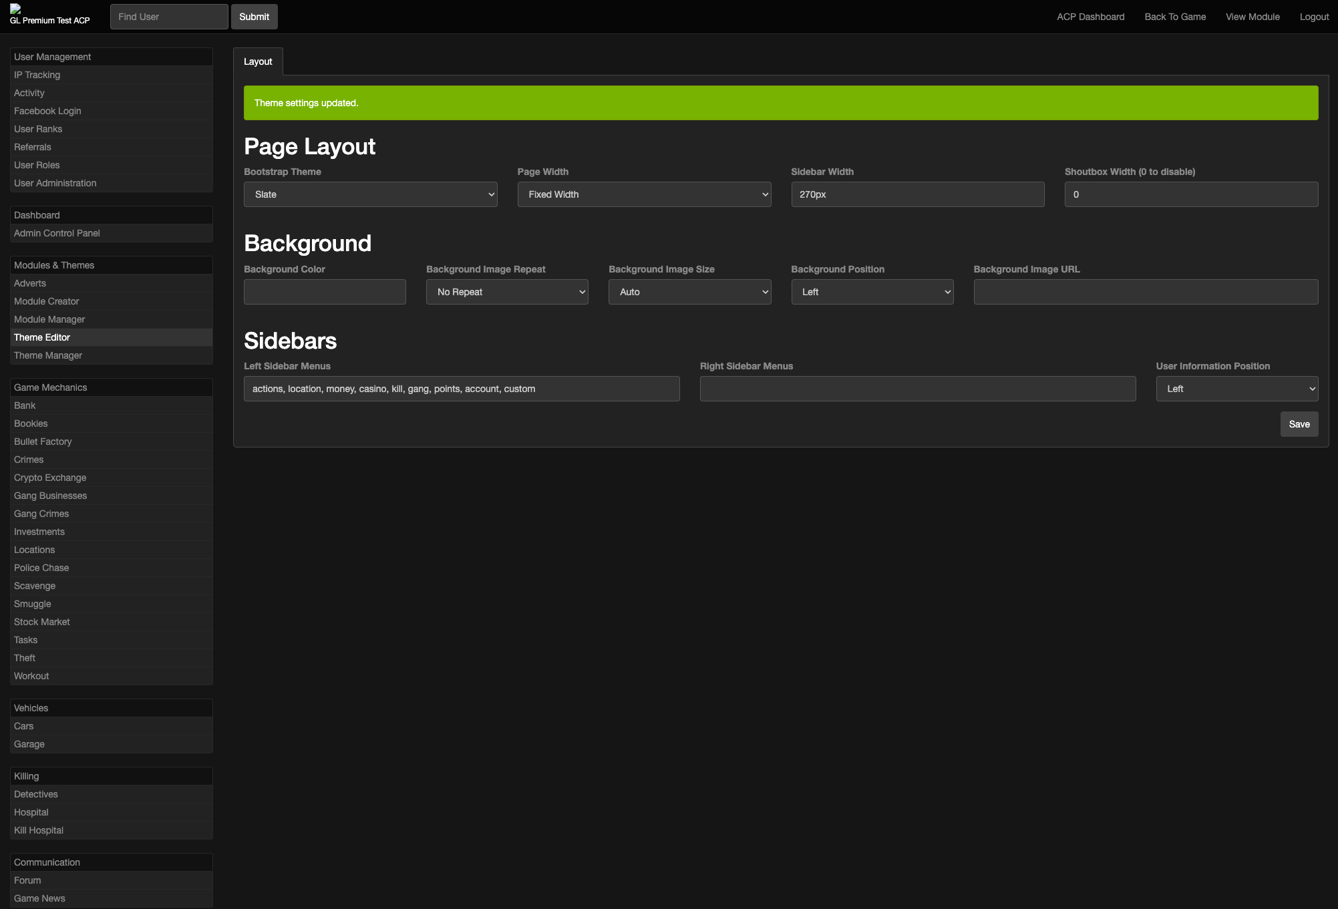The width and height of the screenshot is (1338, 909).
Task: Go to Back To Game
Action: pyautogui.click(x=1174, y=17)
